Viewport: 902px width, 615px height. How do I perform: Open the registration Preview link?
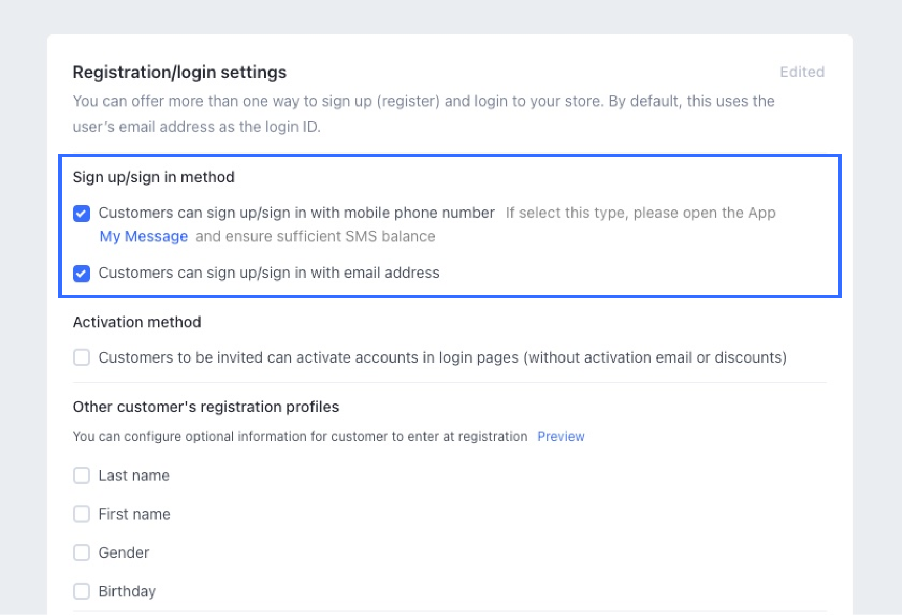(x=561, y=436)
